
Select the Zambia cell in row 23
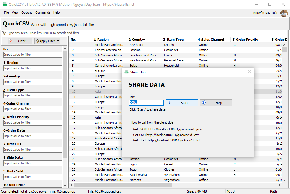click(x=135, y=159)
